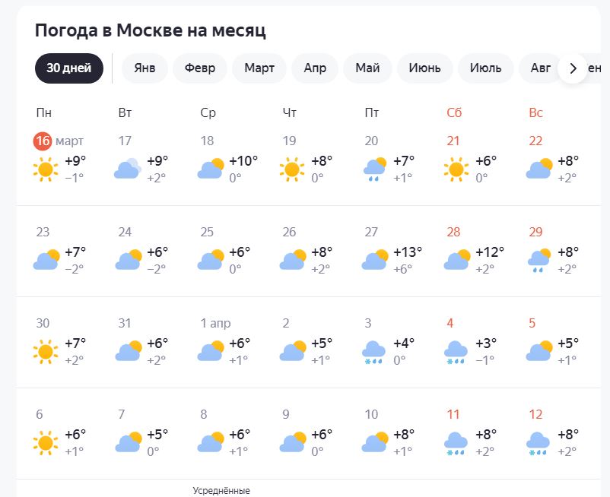Viewport: 610px width, 497px height.
Task: Click the sunny icon for March 30
Action: (46, 352)
